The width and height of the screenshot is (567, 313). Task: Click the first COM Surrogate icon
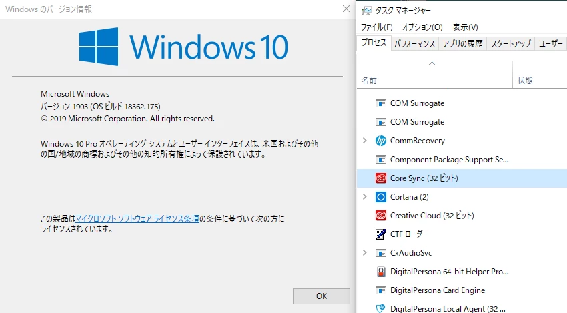pyautogui.click(x=380, y=103)
